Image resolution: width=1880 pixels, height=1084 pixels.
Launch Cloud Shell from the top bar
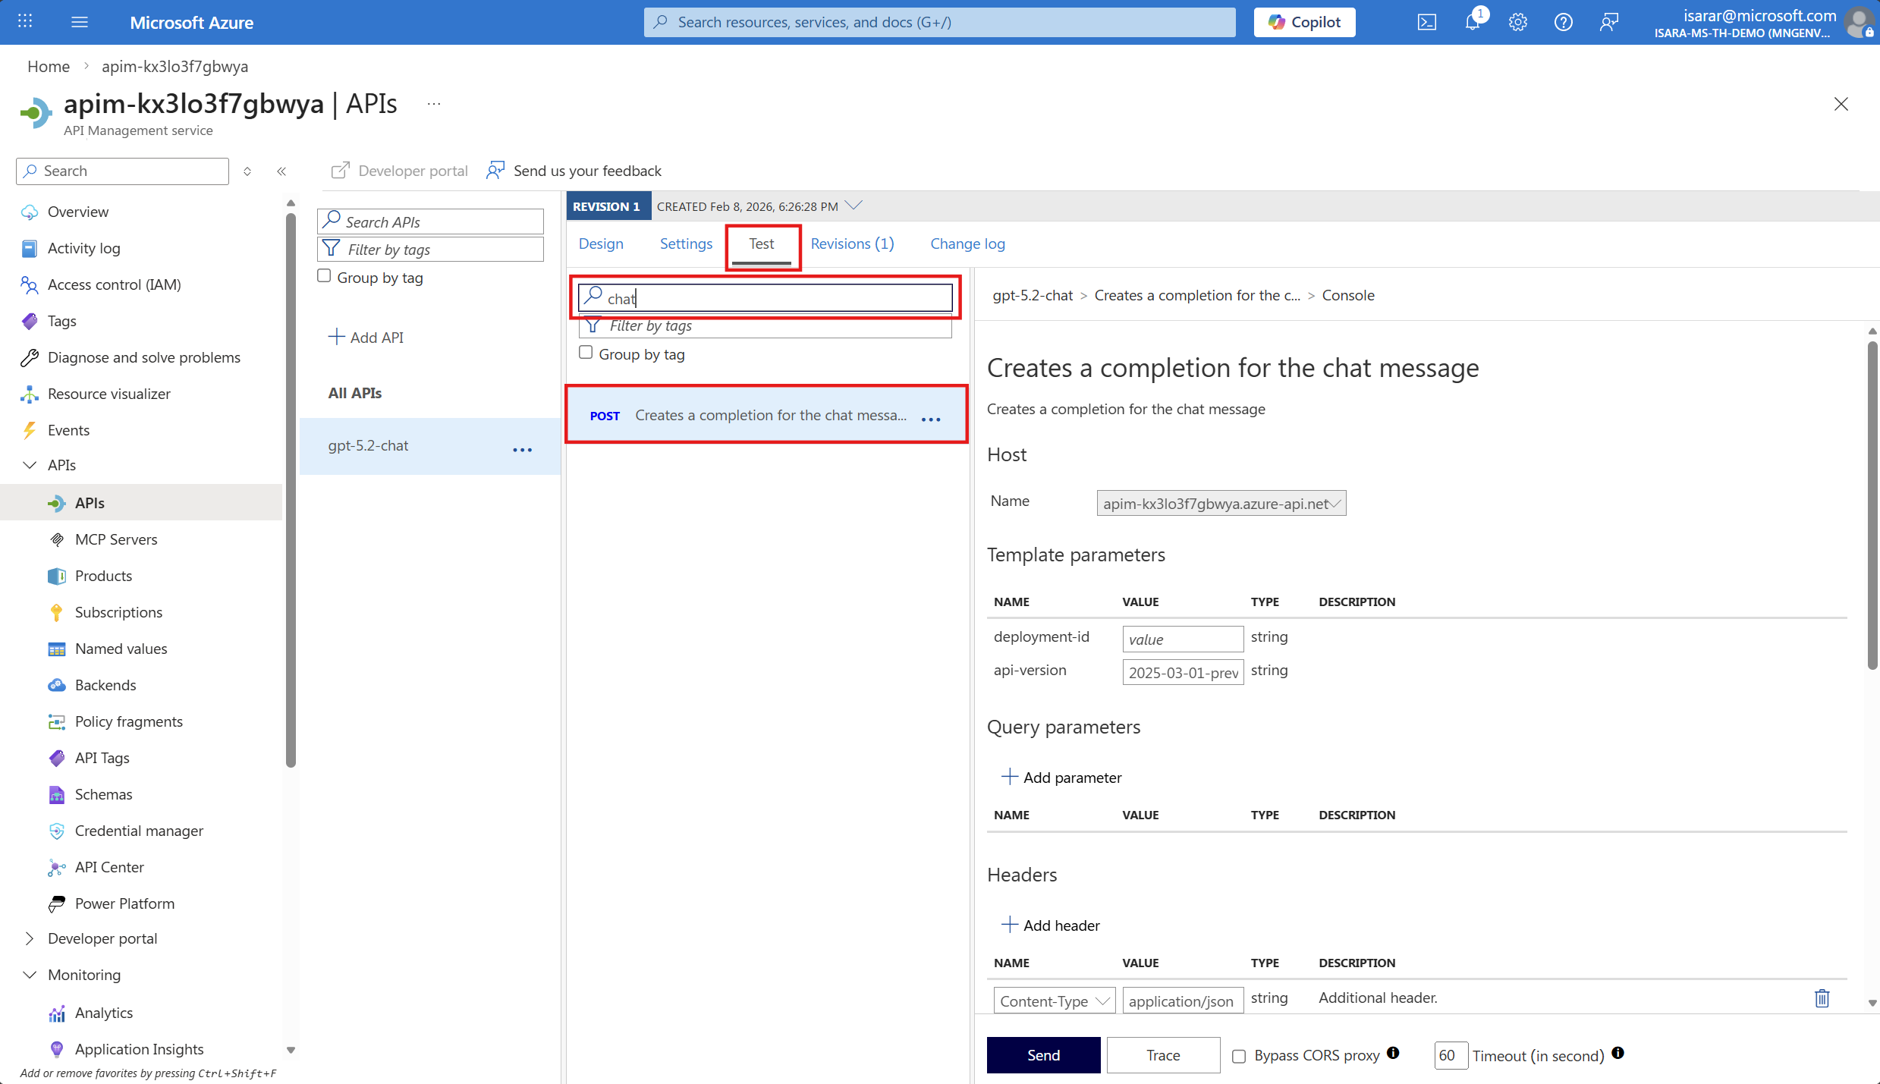coord(1426,22)
